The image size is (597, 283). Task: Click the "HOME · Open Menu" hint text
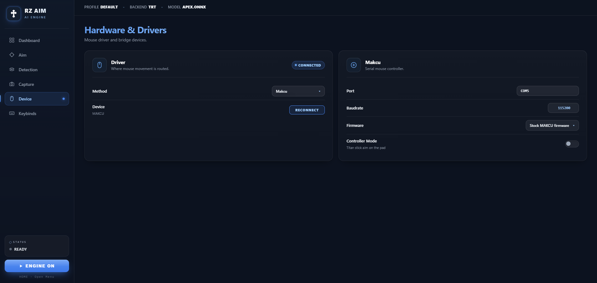(37, 277)
